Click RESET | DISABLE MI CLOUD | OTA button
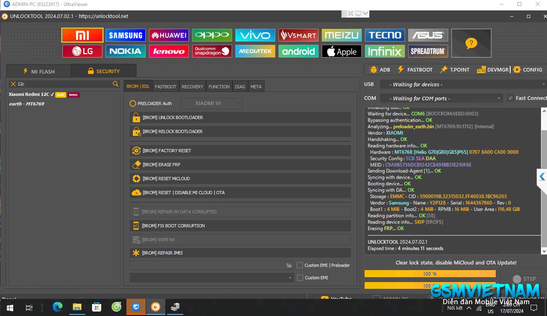 (x=240, y=193)
